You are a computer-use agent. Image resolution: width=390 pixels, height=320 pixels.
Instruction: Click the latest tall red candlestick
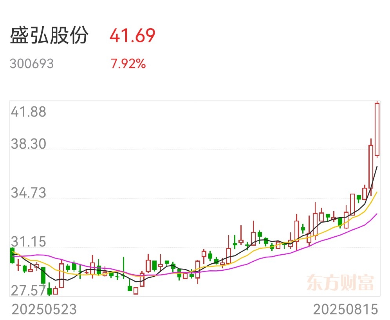377,129
